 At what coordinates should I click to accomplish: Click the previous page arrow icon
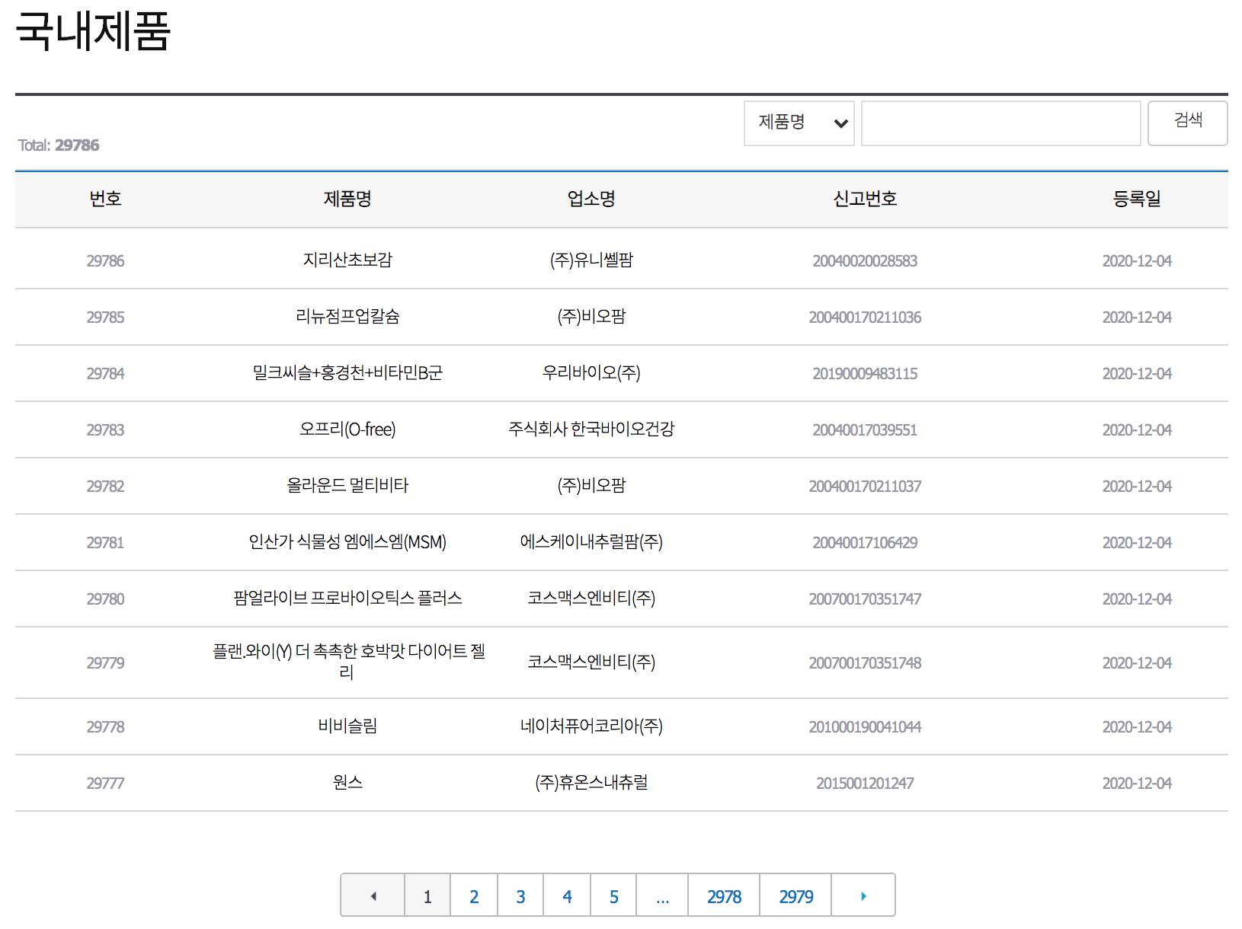[x=373, y=895]
